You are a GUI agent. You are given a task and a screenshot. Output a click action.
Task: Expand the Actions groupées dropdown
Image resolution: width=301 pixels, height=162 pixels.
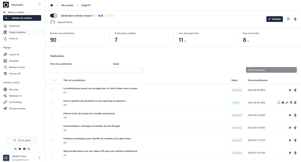(271, 70)
